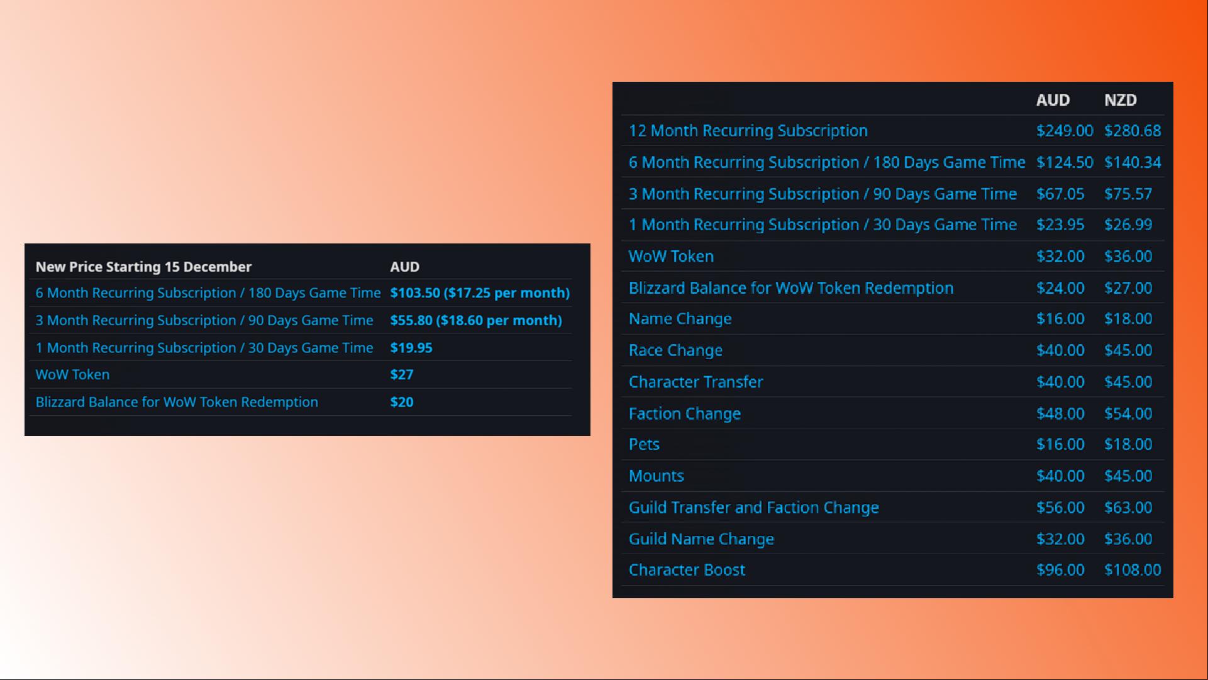This screenshot has width=1208, height=680.
Task: Select the $20 Blizzard Balance price
Action: coord(402,402)
